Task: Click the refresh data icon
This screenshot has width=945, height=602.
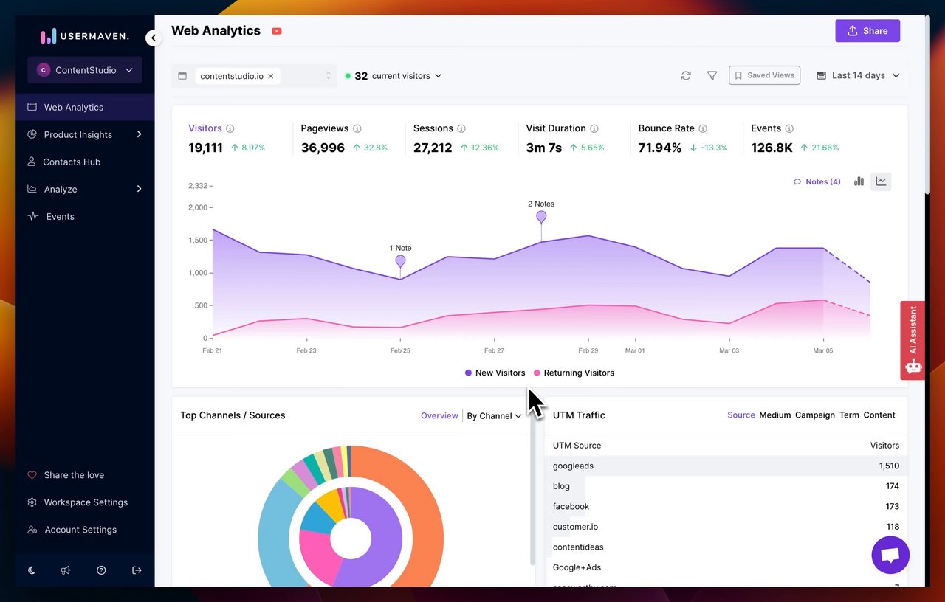Action: point(686,75)
